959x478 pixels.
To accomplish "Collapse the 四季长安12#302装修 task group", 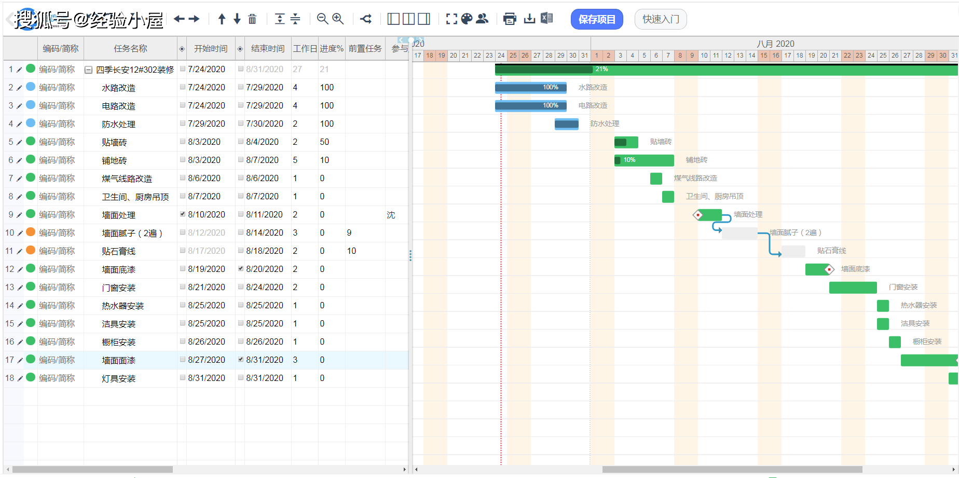I will point(89,70).
